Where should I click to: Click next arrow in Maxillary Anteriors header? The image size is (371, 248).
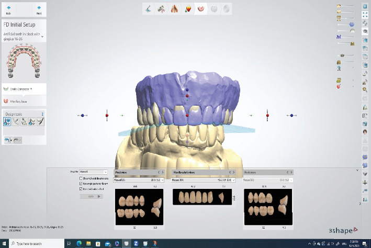(x=234, y=172)
